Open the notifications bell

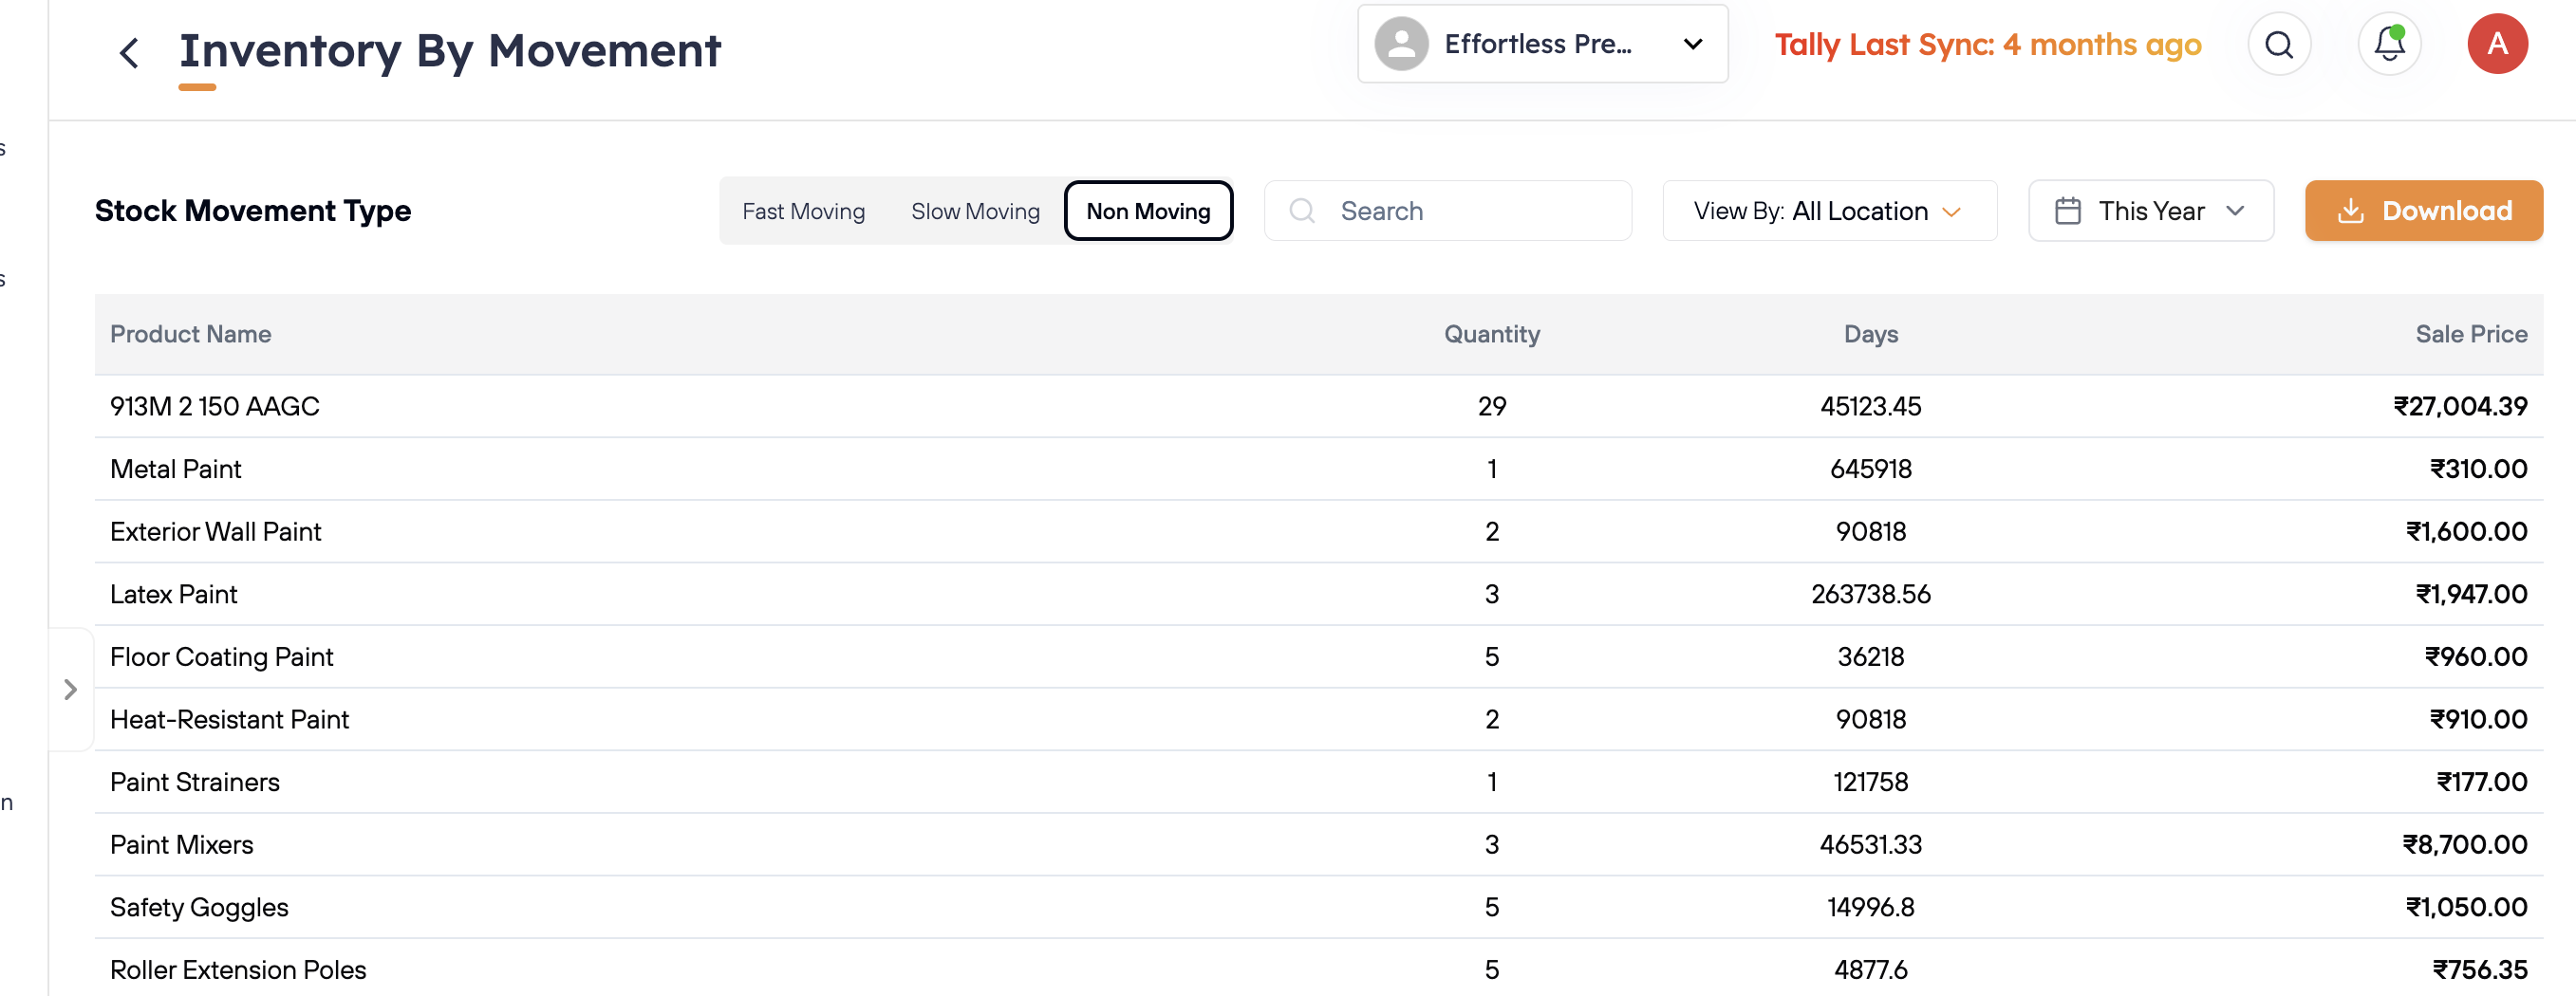pos(2388,45)
